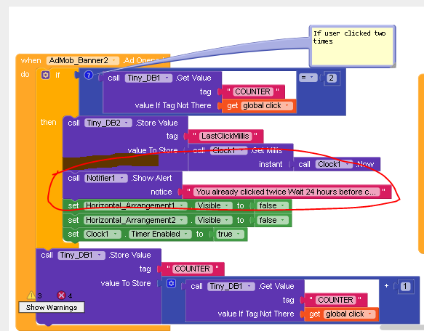Click the LastClickMillis text string block

pyautogui.click(x=225, y=136)
